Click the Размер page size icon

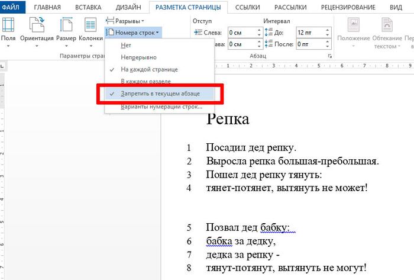[x=66, y=27]
